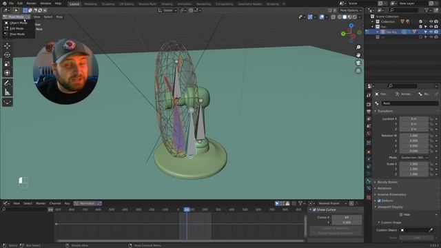Select wireframe viewport shading mode
This screenshot has width=441, height=248.
[340, 17]
